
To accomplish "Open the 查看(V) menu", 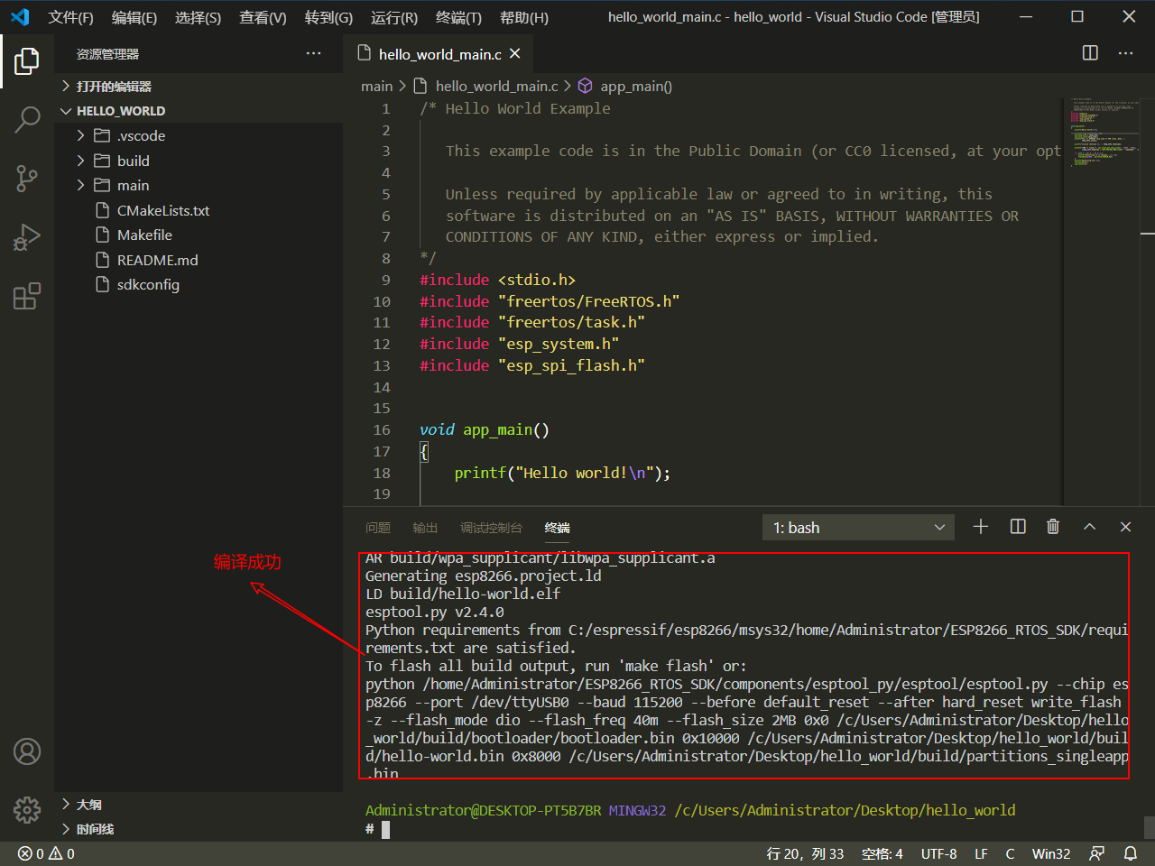I will coord(263,17).
